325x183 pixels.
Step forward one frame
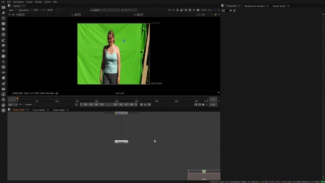[121, 105]
